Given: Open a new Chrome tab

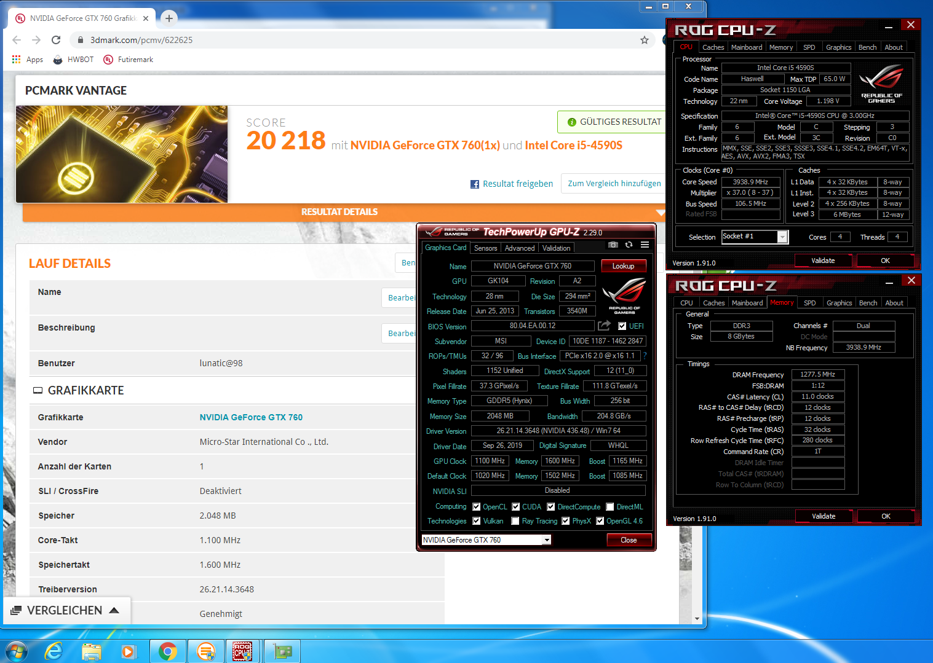Looking at the screenshot, I should 169,18.
